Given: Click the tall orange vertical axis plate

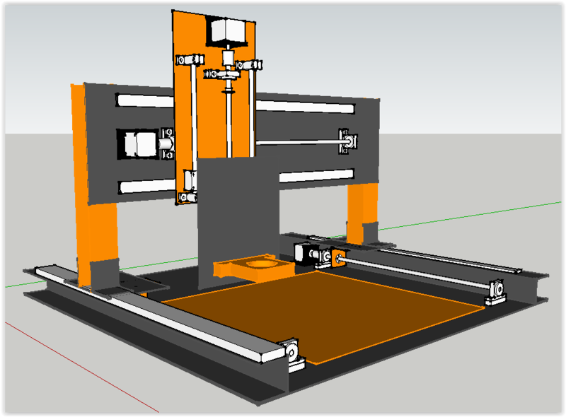Looking at the screenshot, I should (x=215, y=108).
